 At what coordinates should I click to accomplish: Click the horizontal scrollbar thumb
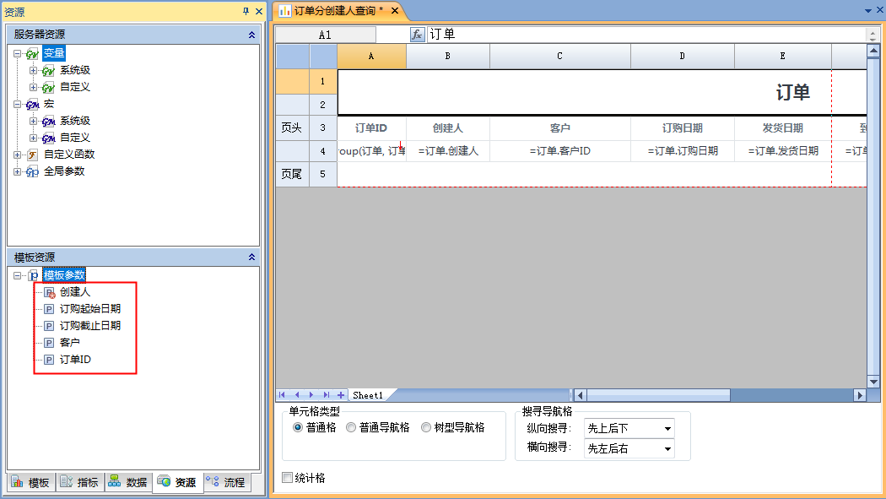[x=658, y=395]
